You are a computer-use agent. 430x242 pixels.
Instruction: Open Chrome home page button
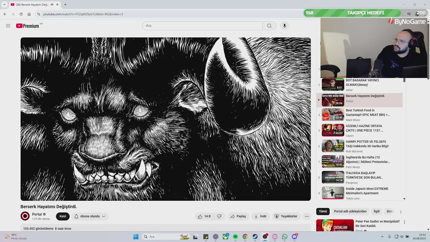pos(29,14)
